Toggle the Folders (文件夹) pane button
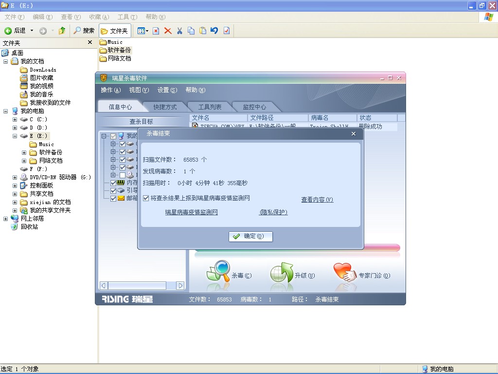The image size is (498, 374). (114, 31)
